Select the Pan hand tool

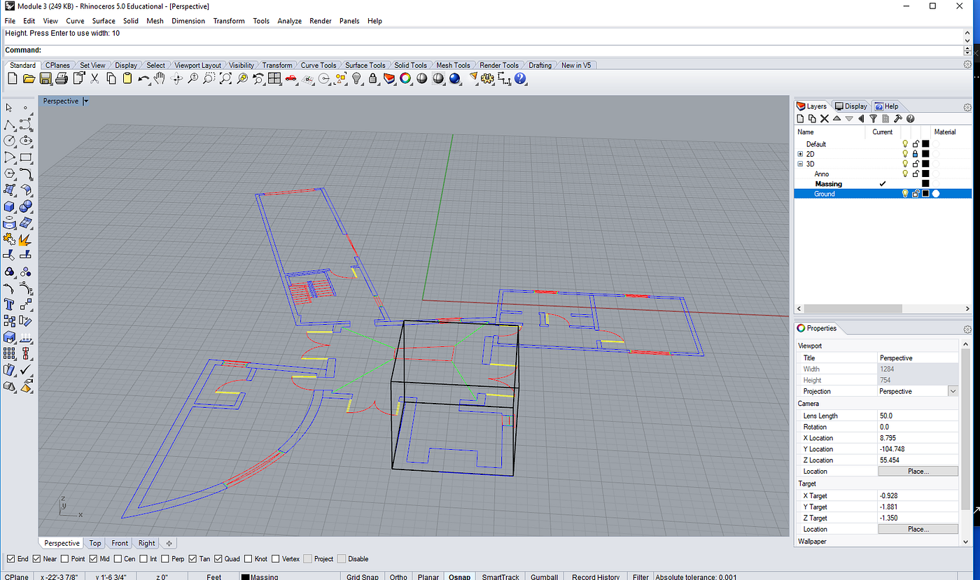160,79
